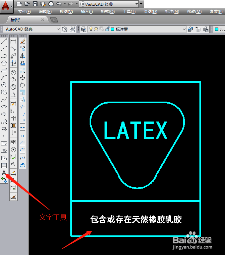This screenshot has height=255, width=225.
Task: Select the Fillet tool
Action: point(23,151)
